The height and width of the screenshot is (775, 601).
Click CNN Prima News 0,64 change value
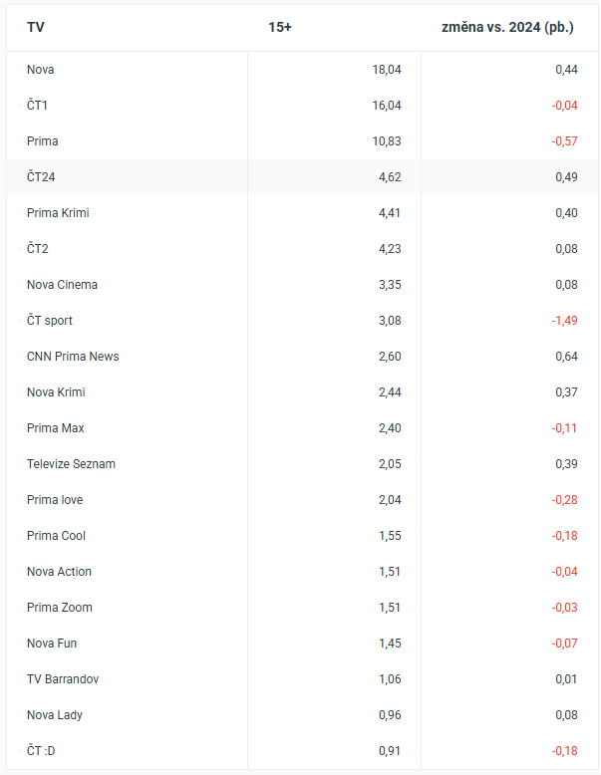(x=566, y=357)
